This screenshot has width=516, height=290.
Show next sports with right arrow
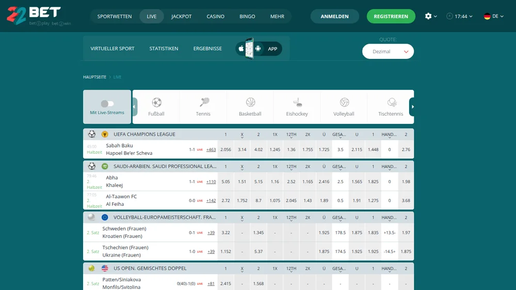[x=412, y=107]
